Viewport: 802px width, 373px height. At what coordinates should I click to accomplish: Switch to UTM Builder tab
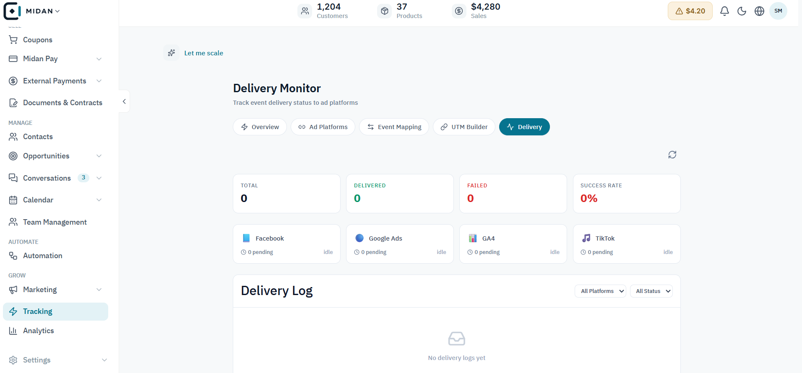click(464, 127)
